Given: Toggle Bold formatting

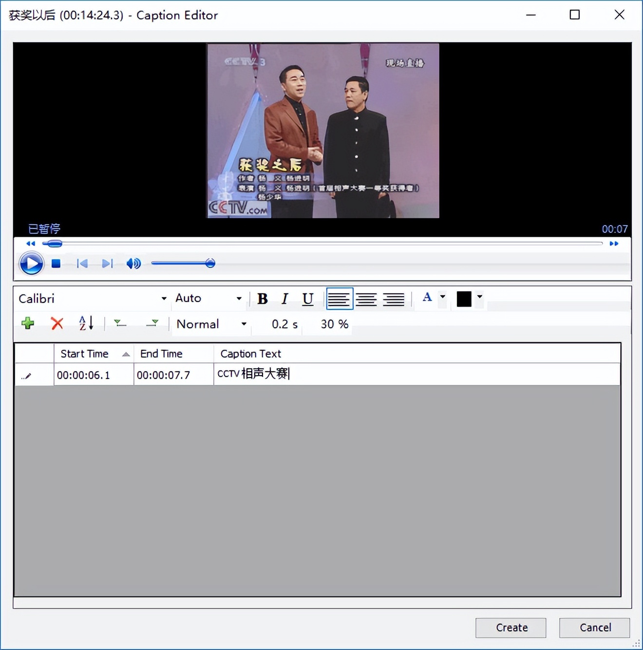Looking at the screenshot, I should point(263,299).
